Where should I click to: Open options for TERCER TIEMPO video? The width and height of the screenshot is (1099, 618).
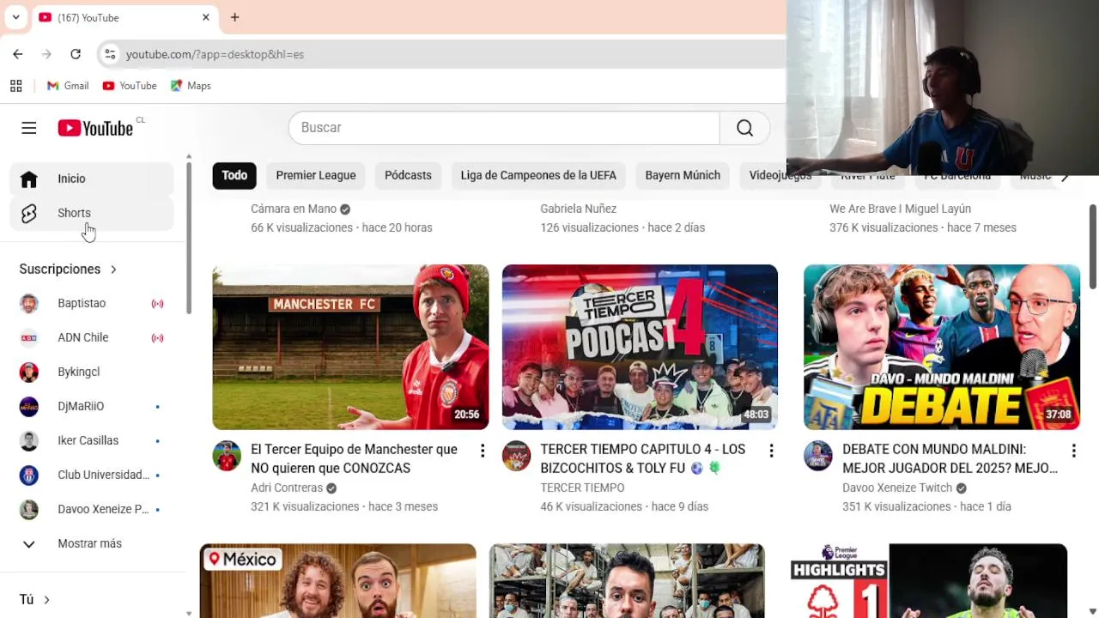771,451
